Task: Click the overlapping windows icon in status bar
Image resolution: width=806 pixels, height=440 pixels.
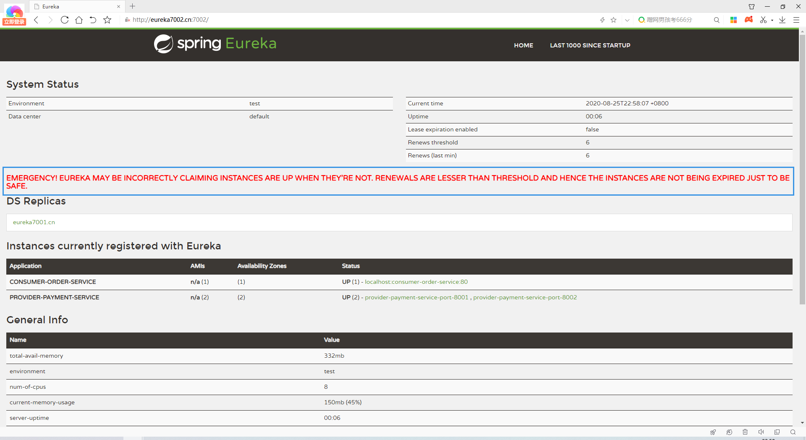Action: click(777, 432)
